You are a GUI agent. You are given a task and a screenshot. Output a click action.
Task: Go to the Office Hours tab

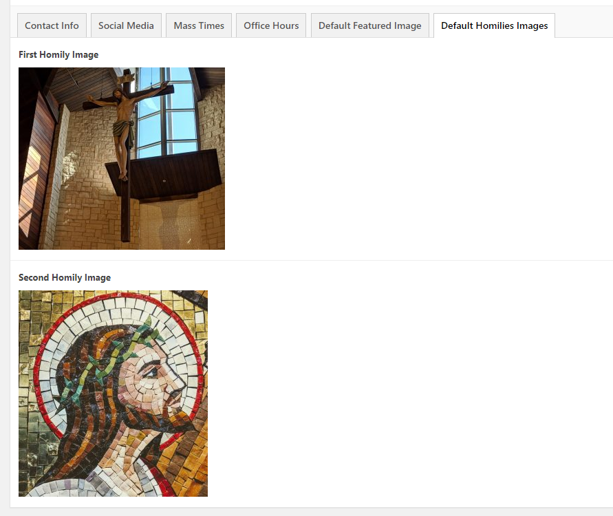[271, 25]
